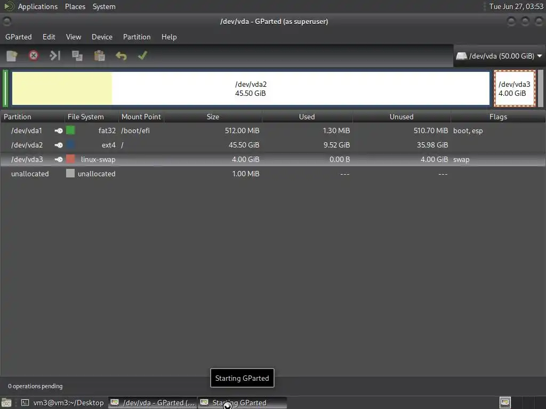Select the /dev/vda3 block in disk map
The height and width of the screenshot is (409, 546).
(515, 88)
